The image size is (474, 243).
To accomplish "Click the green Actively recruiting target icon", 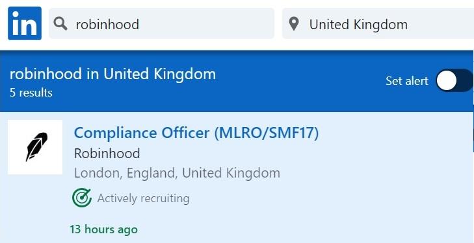I will tap(82, 198).
